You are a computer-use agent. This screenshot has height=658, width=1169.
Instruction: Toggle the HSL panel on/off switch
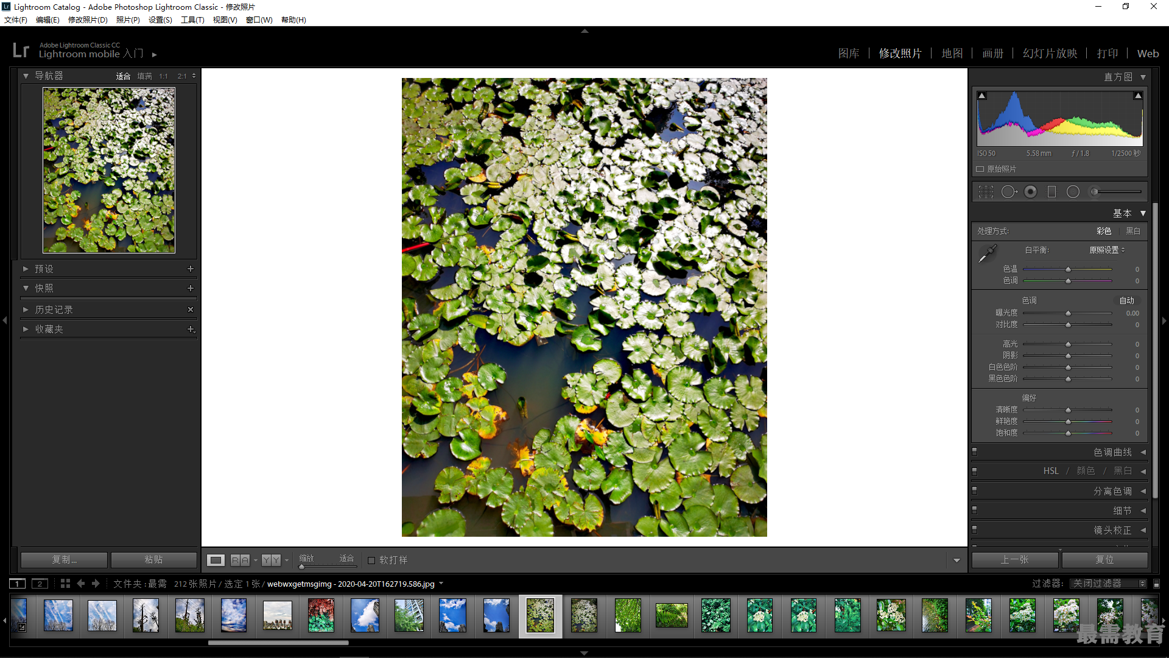coord(974,471)
